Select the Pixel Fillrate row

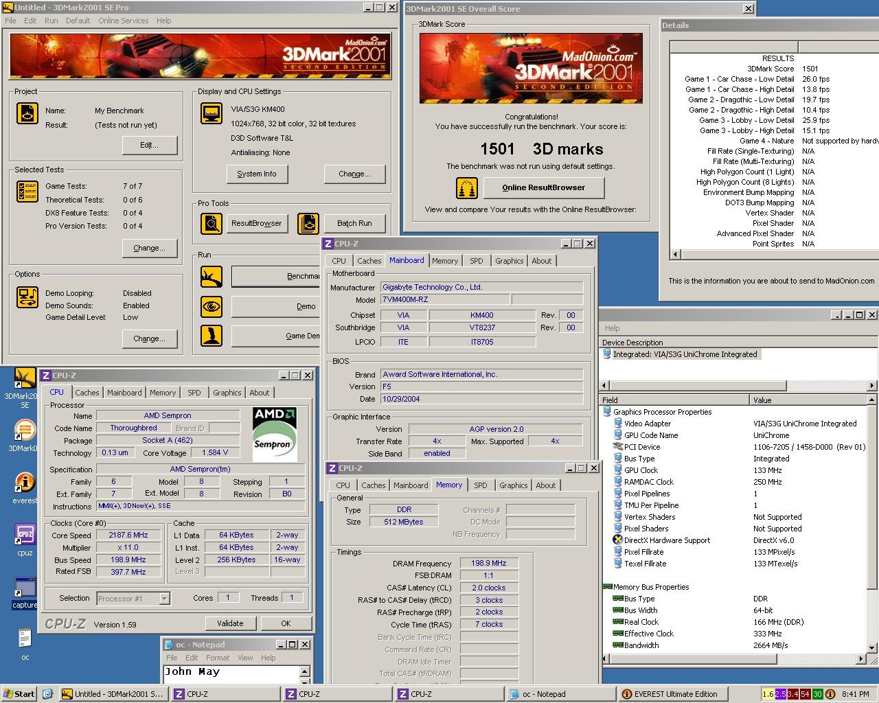point(734,552)
